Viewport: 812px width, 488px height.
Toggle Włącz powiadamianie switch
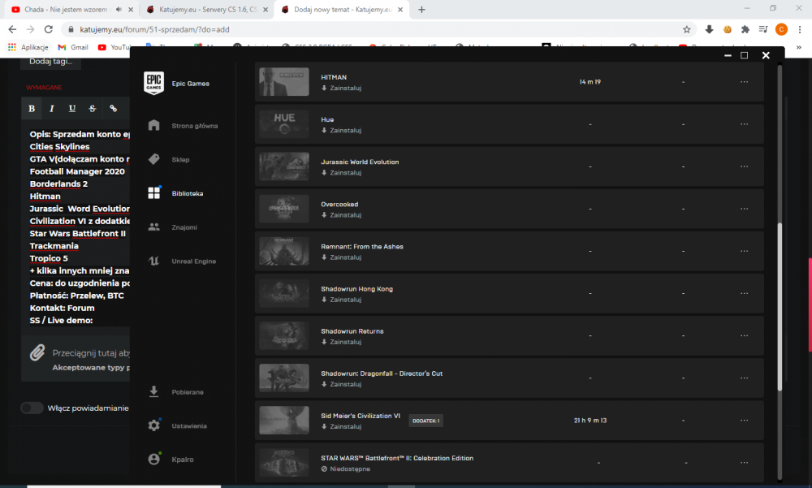point(32,408)
